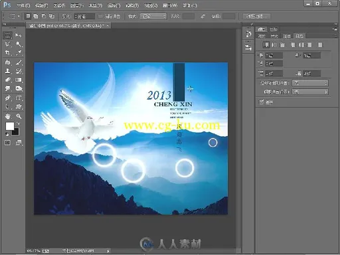Open the upper panel group flyout menu

(335, 29)
